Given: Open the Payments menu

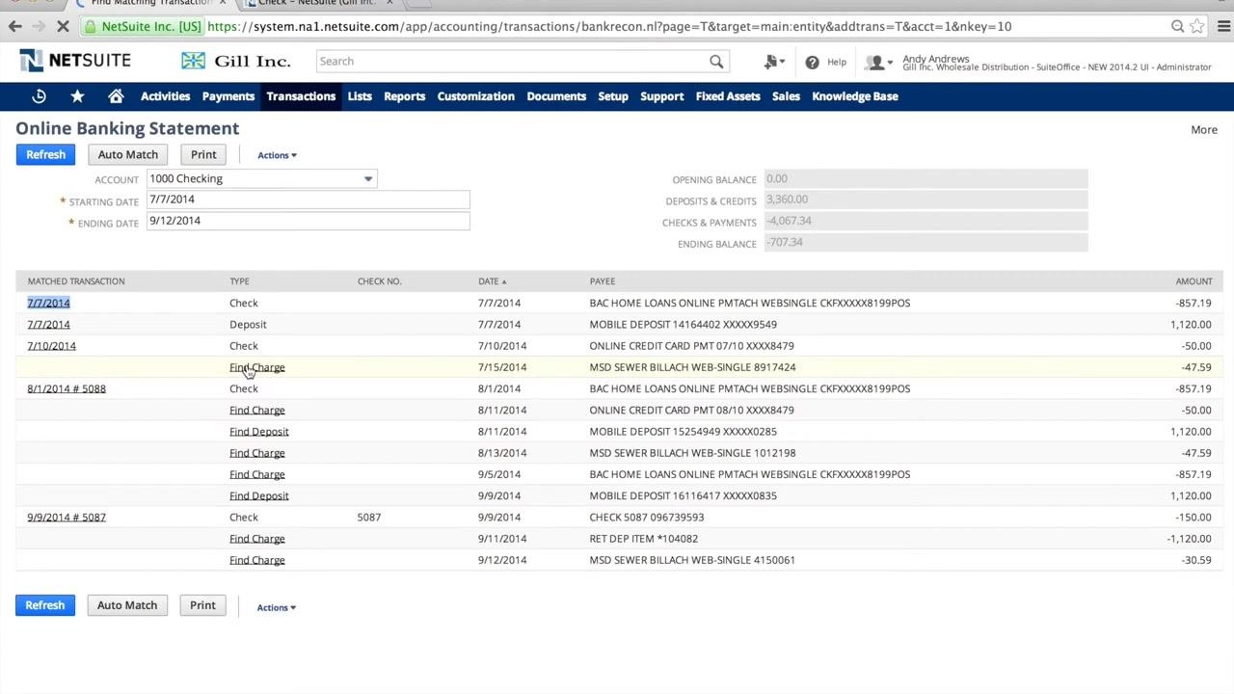Looking at the screenshot, I should tap(228, 96).
